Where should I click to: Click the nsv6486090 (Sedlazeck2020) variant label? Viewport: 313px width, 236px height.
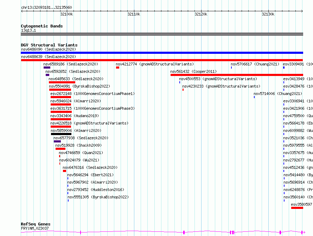tap(49, 49)
